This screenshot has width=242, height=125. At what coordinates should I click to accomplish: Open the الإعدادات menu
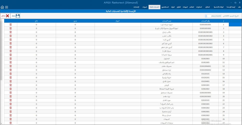coord(136,7)
